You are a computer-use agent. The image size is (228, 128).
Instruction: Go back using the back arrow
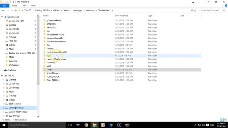(3, 10)
